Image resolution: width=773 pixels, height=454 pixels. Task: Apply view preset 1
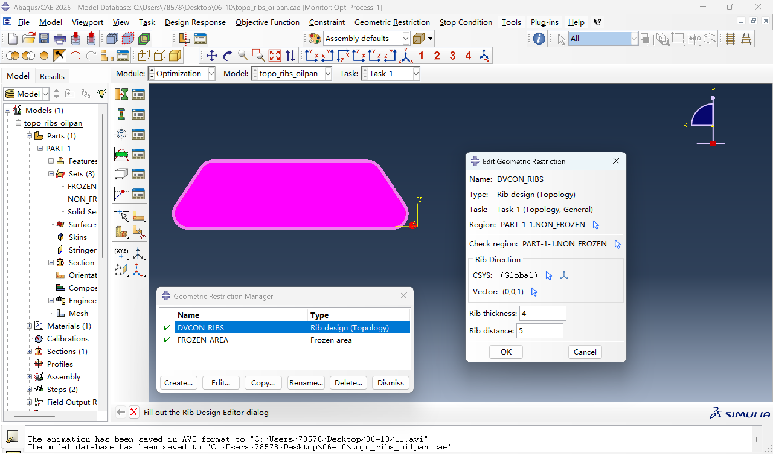coord(421,56)
